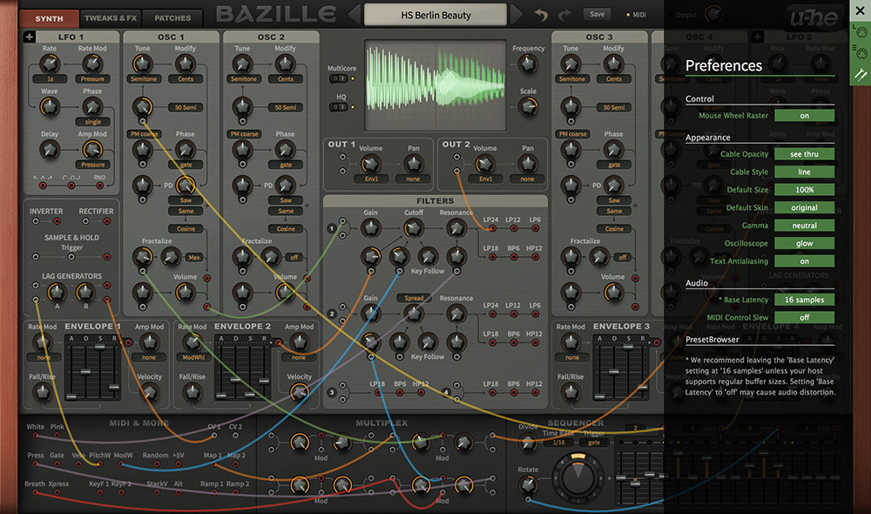871x514 pixels.
Task: Change the Base Latency 16 samples option
Action: (x=804, y=300)
